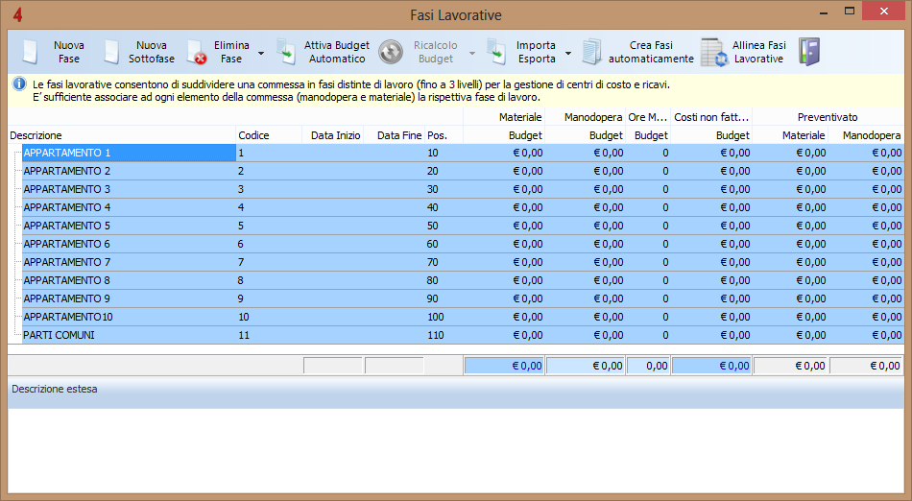912x501 pixels.
Task: Click the Ore total field showing 0,00
Action: [x=649, y=366]
